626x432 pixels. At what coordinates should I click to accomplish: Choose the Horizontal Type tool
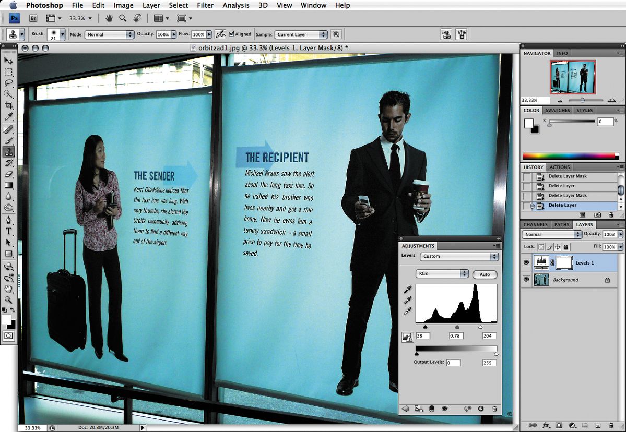[9, 231]
